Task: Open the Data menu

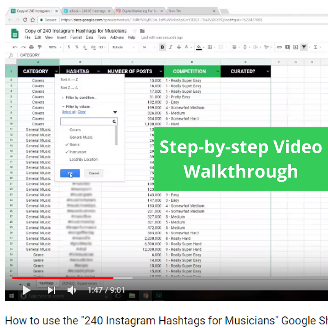Action: (x=89, y=37)
